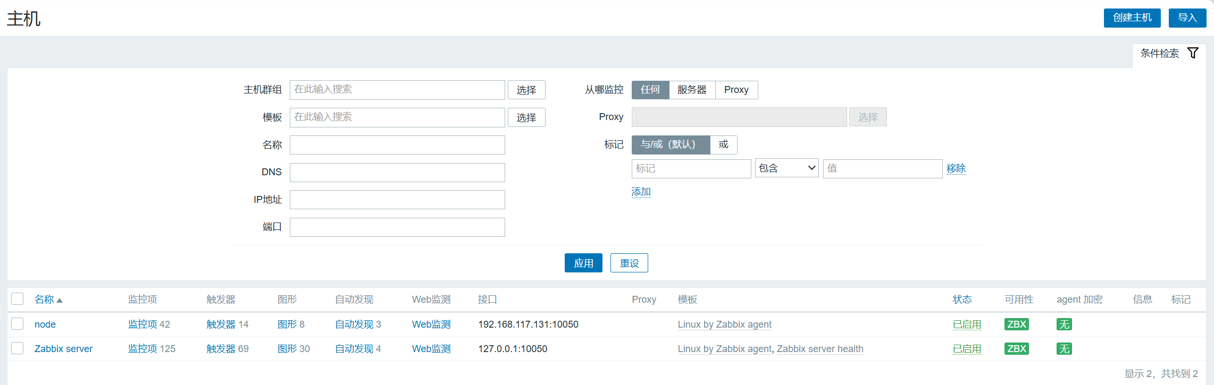Click the name column sort arrow
Screen dimensions: 1214x385
click(x=60, y=301)
